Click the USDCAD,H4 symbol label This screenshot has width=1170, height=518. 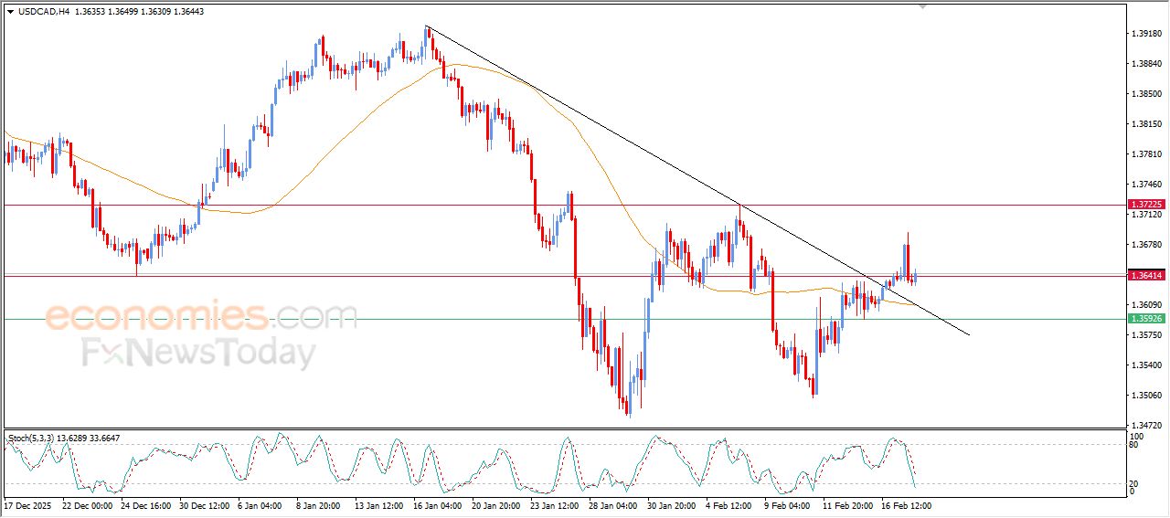click(x=44, y=12)
